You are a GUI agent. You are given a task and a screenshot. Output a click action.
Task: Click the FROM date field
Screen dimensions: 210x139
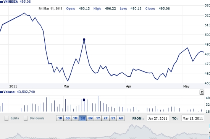pyautogui.click(x=158, y=118)
